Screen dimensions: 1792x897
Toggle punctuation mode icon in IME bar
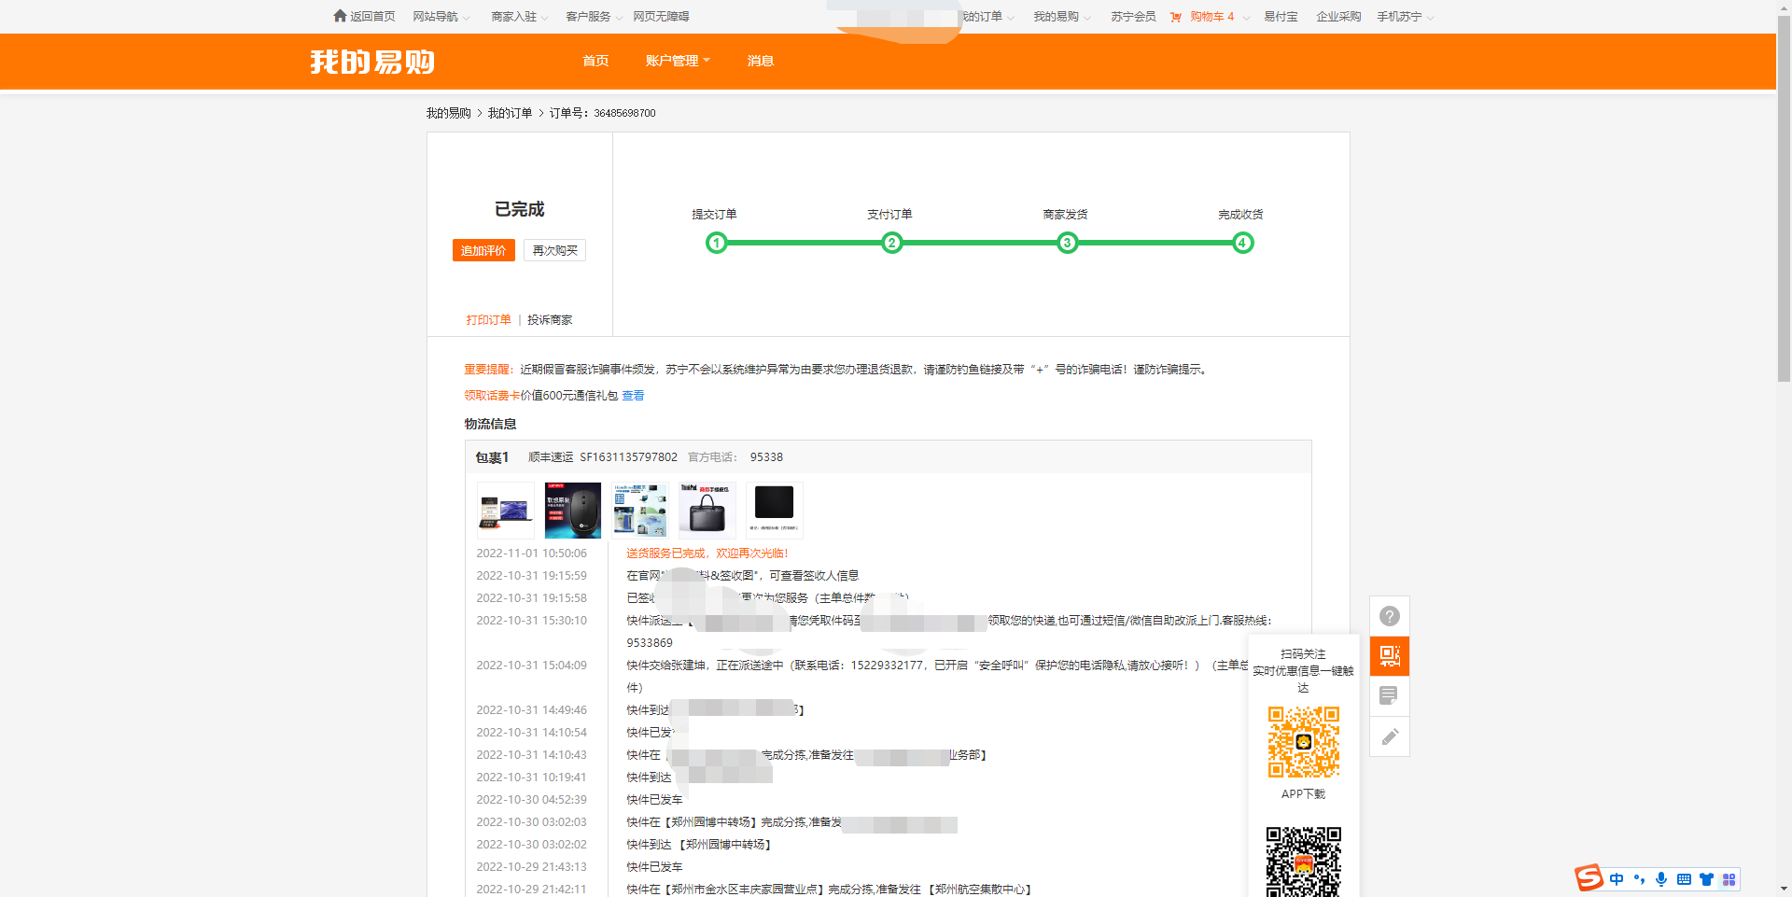[x=1639, y=879]
